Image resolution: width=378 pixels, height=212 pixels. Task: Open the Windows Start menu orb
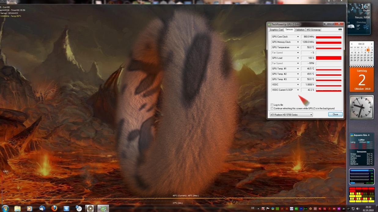pyautogui.click(x=5, y=208)
